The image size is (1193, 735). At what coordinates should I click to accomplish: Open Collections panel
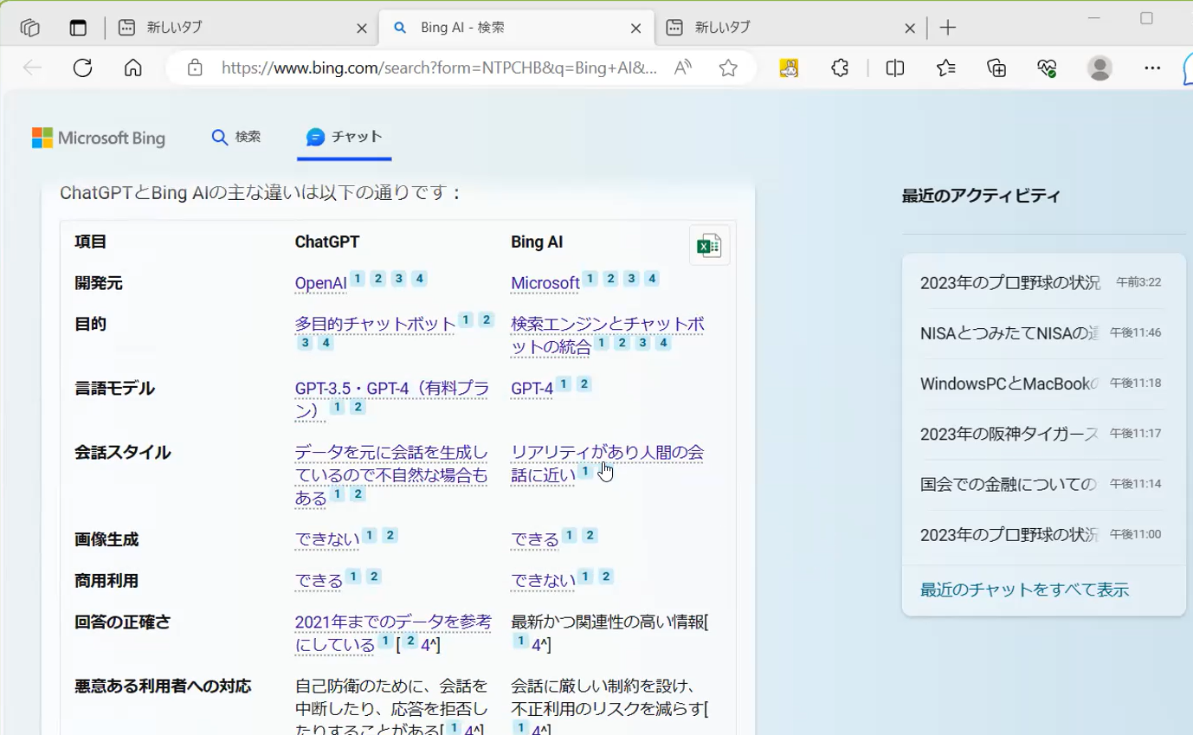996,68
